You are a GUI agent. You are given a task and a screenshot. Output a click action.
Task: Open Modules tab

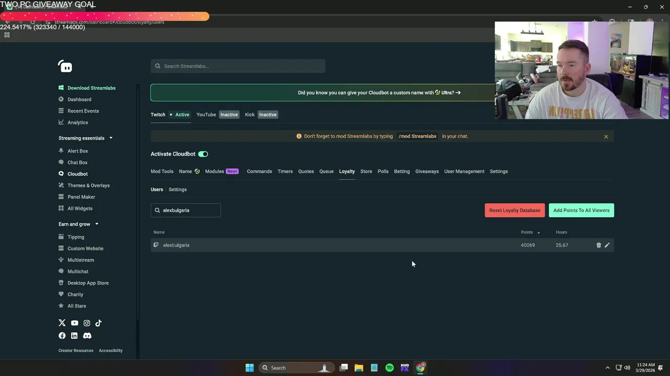click(x=215, y=171)
